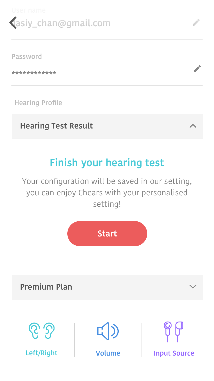Tap the two ears Left/Right icon
This screenshot has width=214, height=381.
coord(42,331)
